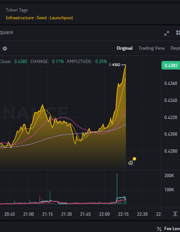Open chart settings gear icon
This screenshot has height=232, width=180.
click(x=5, y=49)
